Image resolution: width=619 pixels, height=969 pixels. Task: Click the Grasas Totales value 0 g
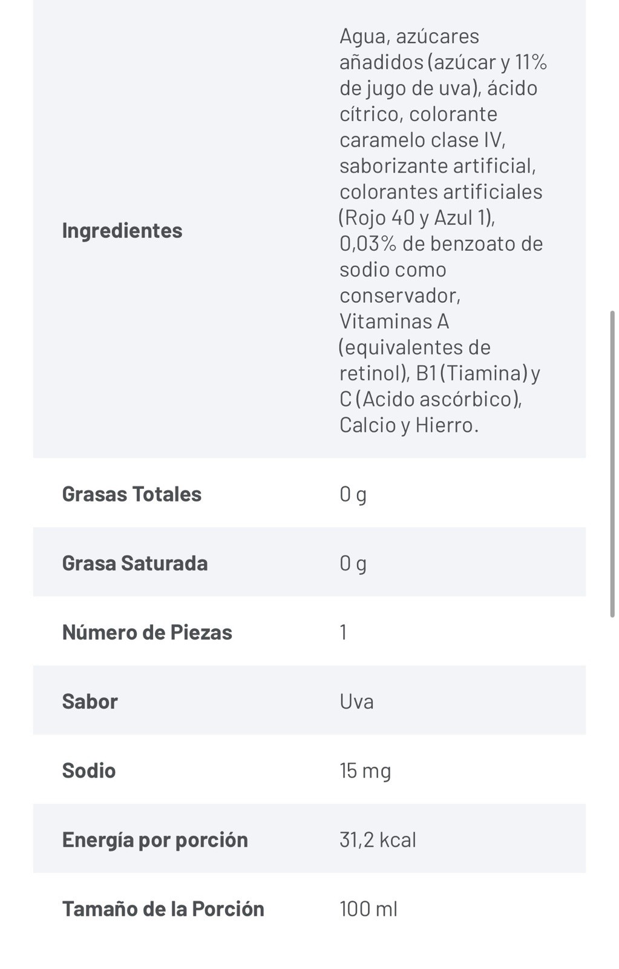coord(353,494)
